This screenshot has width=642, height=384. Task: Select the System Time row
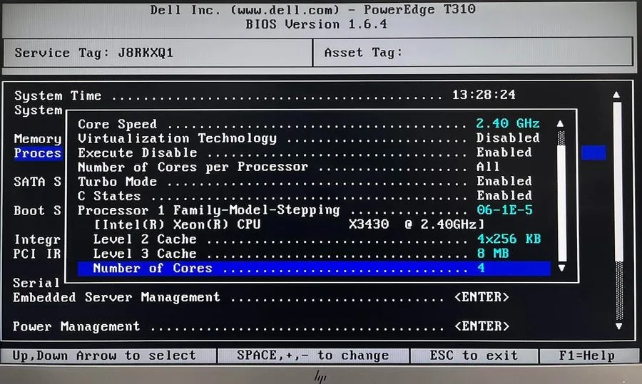tap(265, 95)
